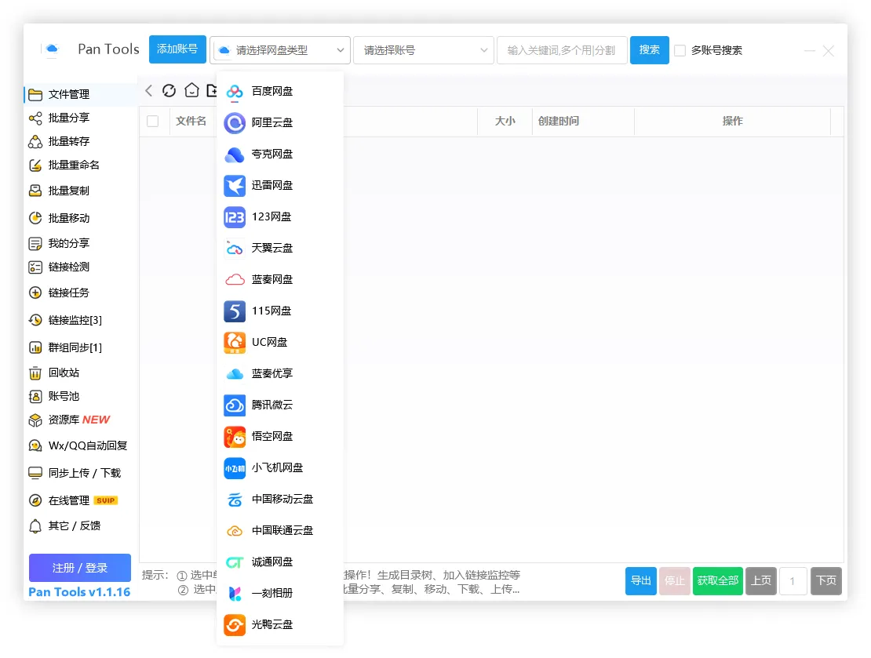Select 腾讯微云 option

[280, 405]
